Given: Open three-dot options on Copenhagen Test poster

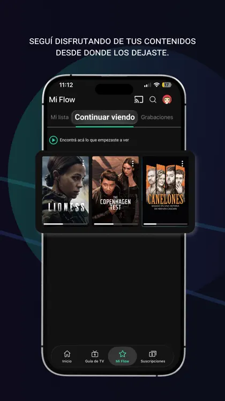Looking at the screenshot, I should [x=133, y=163].
